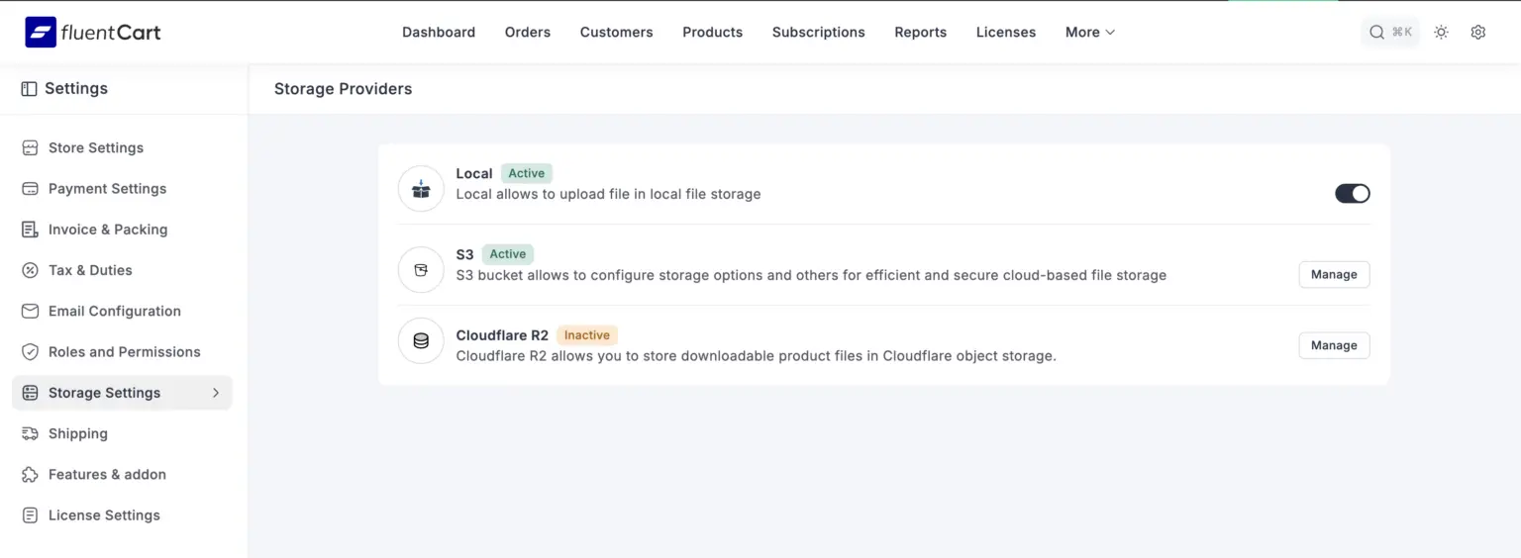1521x558 pixels.
Task: Go to Licenses in navigation
Action: (x=1006, y=32)
